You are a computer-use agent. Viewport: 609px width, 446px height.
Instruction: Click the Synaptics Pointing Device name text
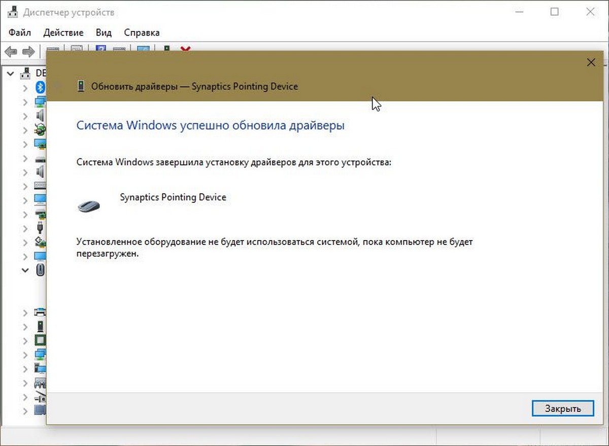(173, 197)
